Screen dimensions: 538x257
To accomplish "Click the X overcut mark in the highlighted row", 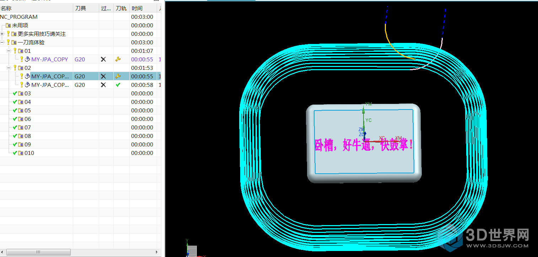I will (x=103, y=77).
